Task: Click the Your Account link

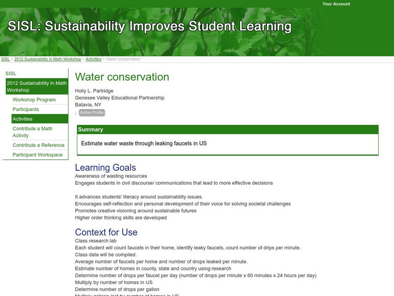Action: coord(336,4)
